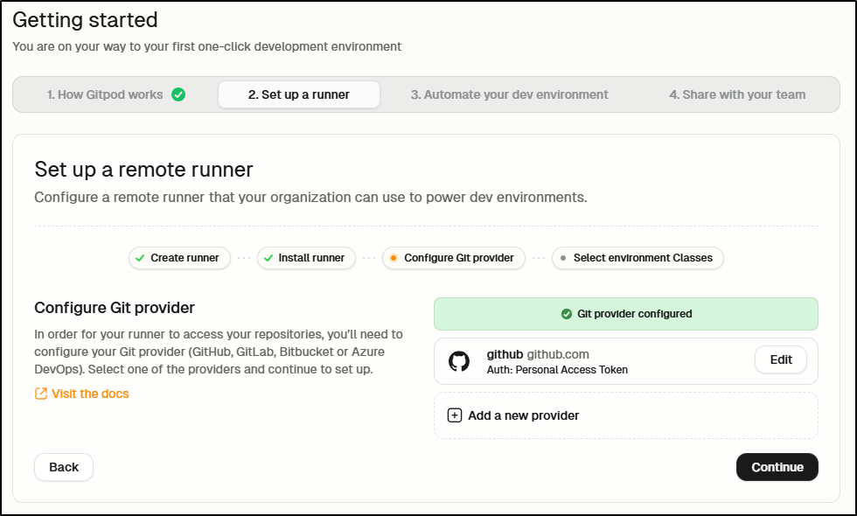Continue to the next setup step
The width and height of the screenshot is (857, 516).
click(x=777, y=467)
